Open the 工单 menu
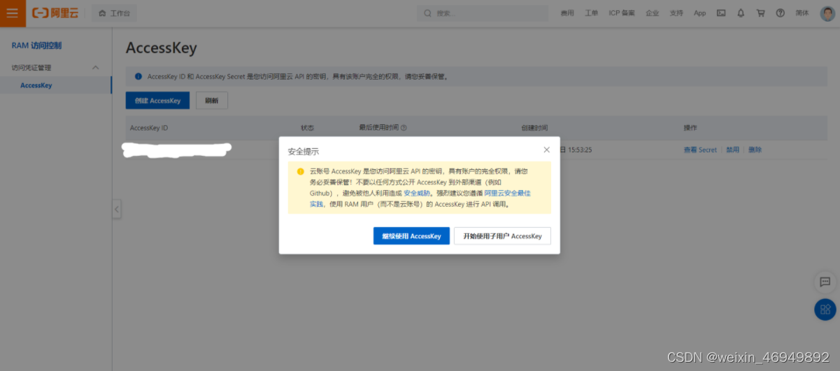840x371 pixels. (591, 13)
